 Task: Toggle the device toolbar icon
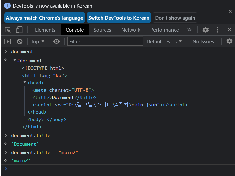click(x=19, y=30)
